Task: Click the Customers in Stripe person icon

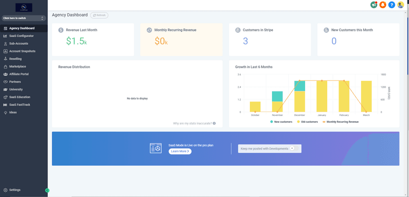Action: [238, 30]
